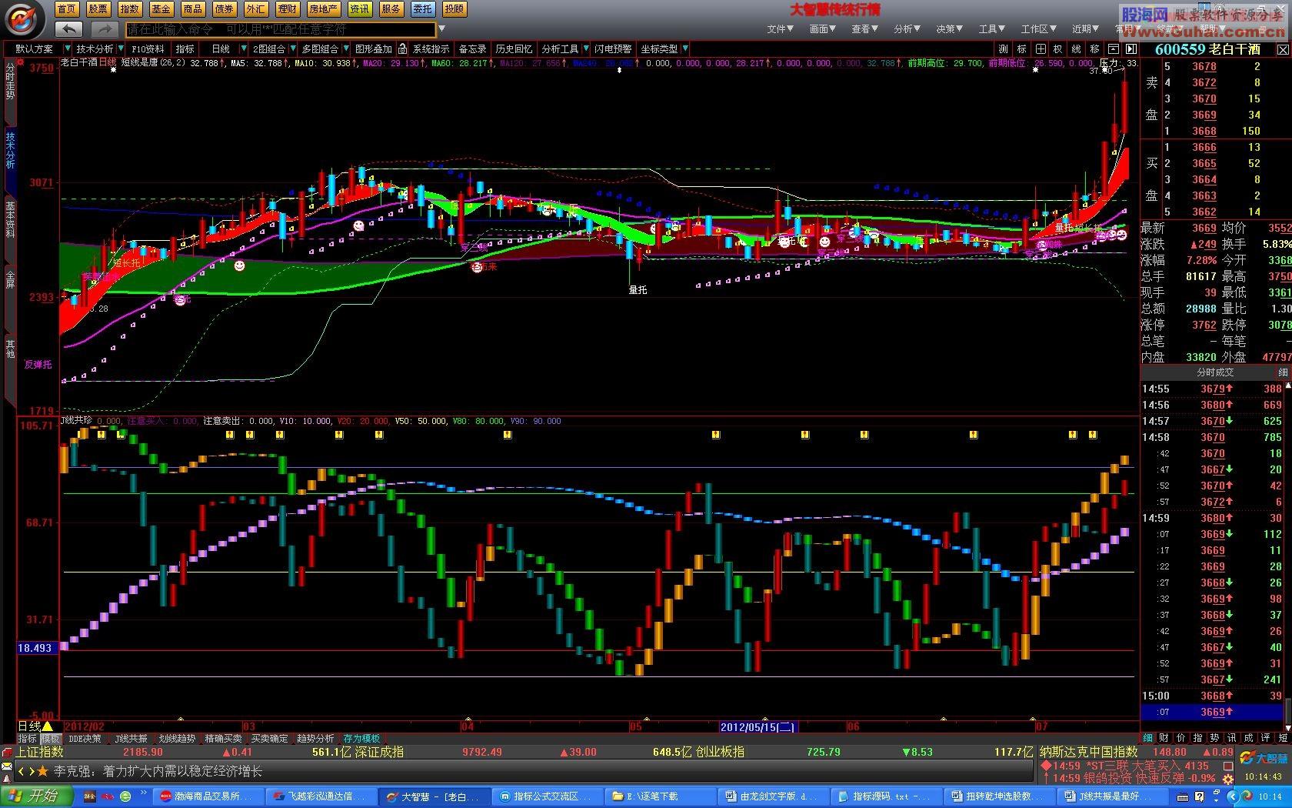The height and width of the screenshot is (808, 1292).
Task: Open the 分析 menu
Action: click(x=907, y=28)
